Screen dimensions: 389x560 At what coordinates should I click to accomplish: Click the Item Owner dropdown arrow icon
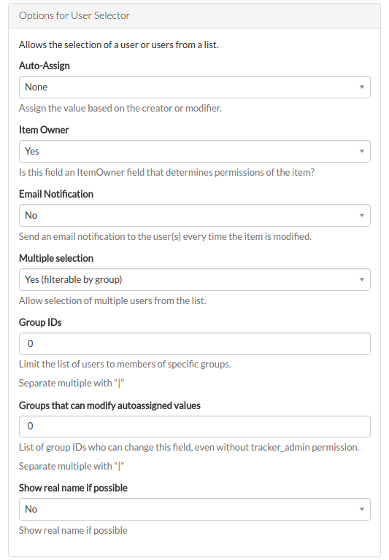click(x=362, y=152)
